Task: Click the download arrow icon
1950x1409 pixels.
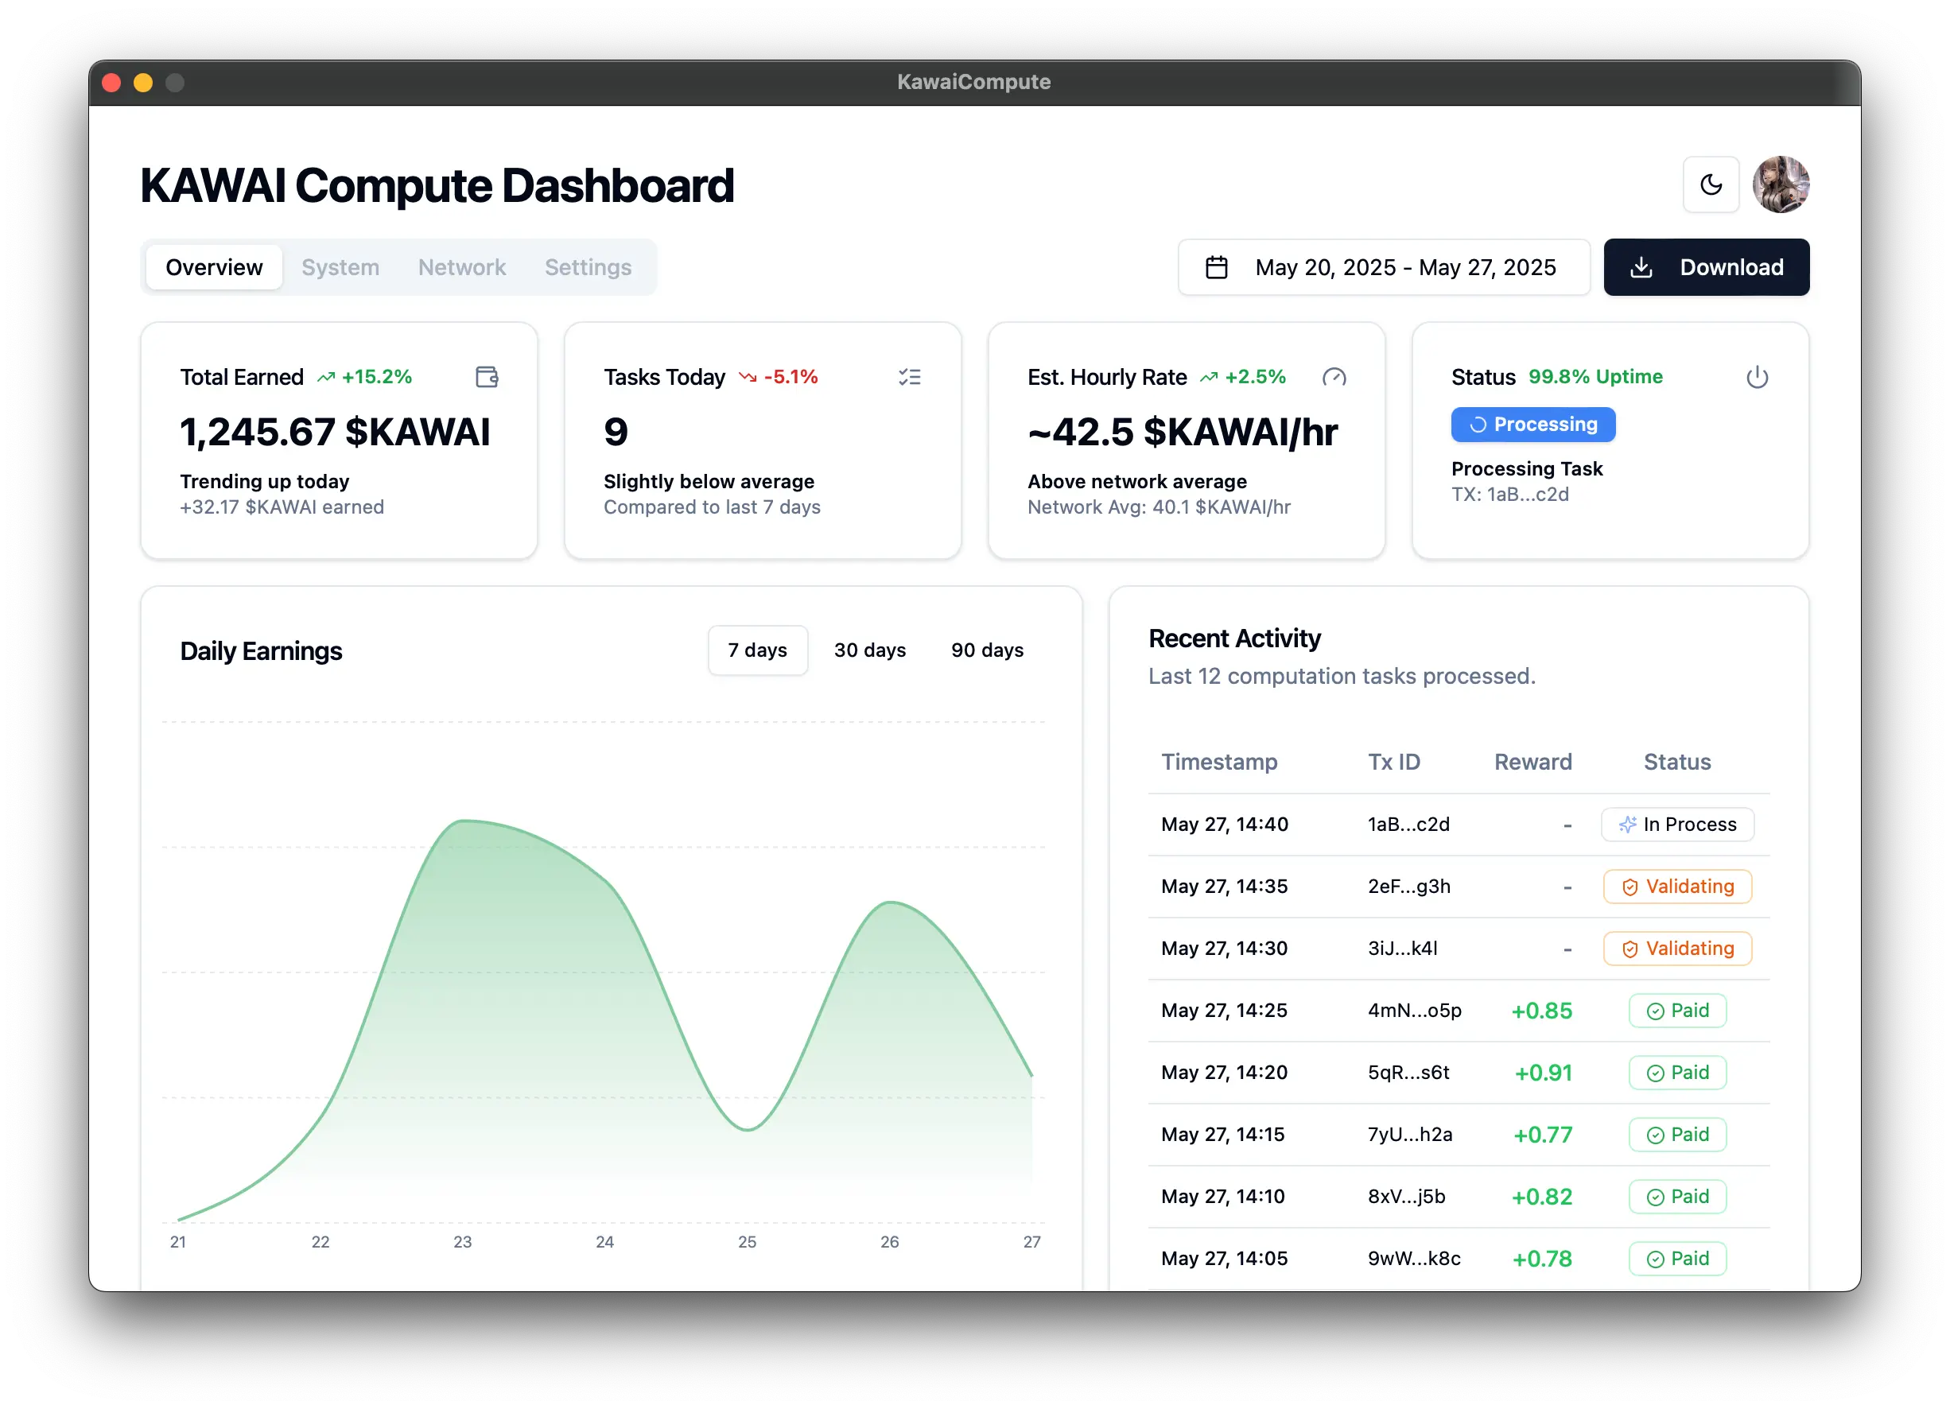Action: 1641,267
